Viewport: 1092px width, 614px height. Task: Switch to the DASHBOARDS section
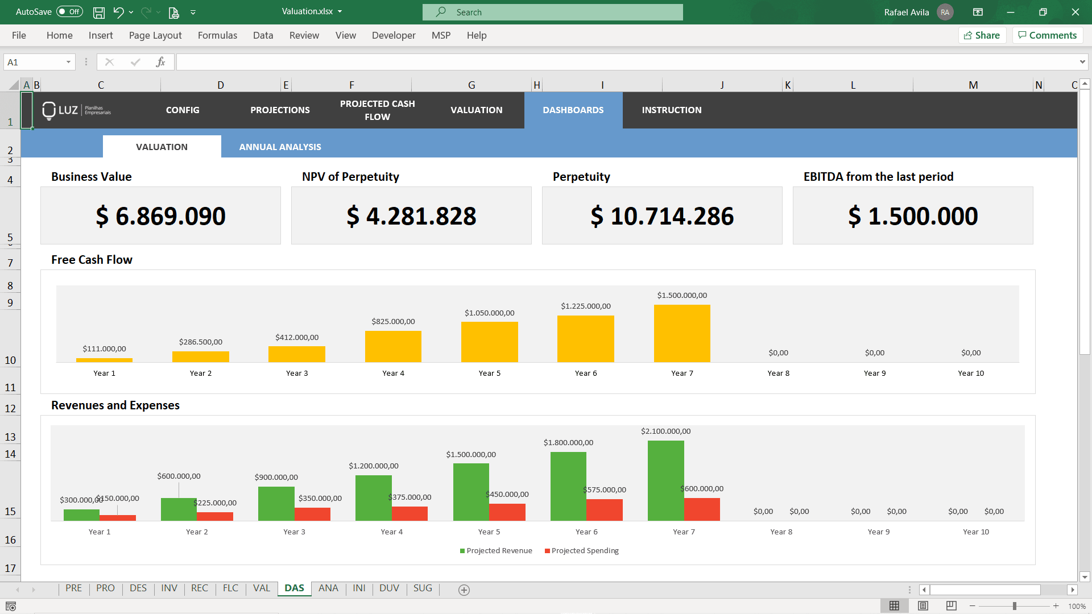click(x=573, y=110)
